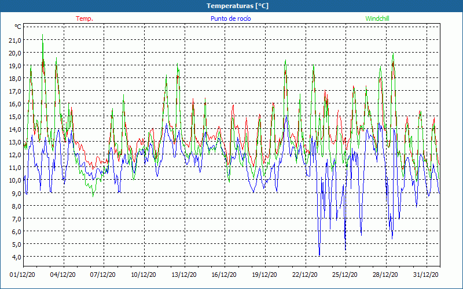Click the 20,0 y-axis value
Viewport: 463px width, 289px height.
[15, 53]
